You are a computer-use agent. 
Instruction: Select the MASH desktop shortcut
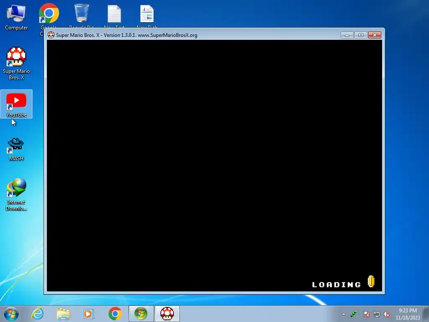pos(16,149)
